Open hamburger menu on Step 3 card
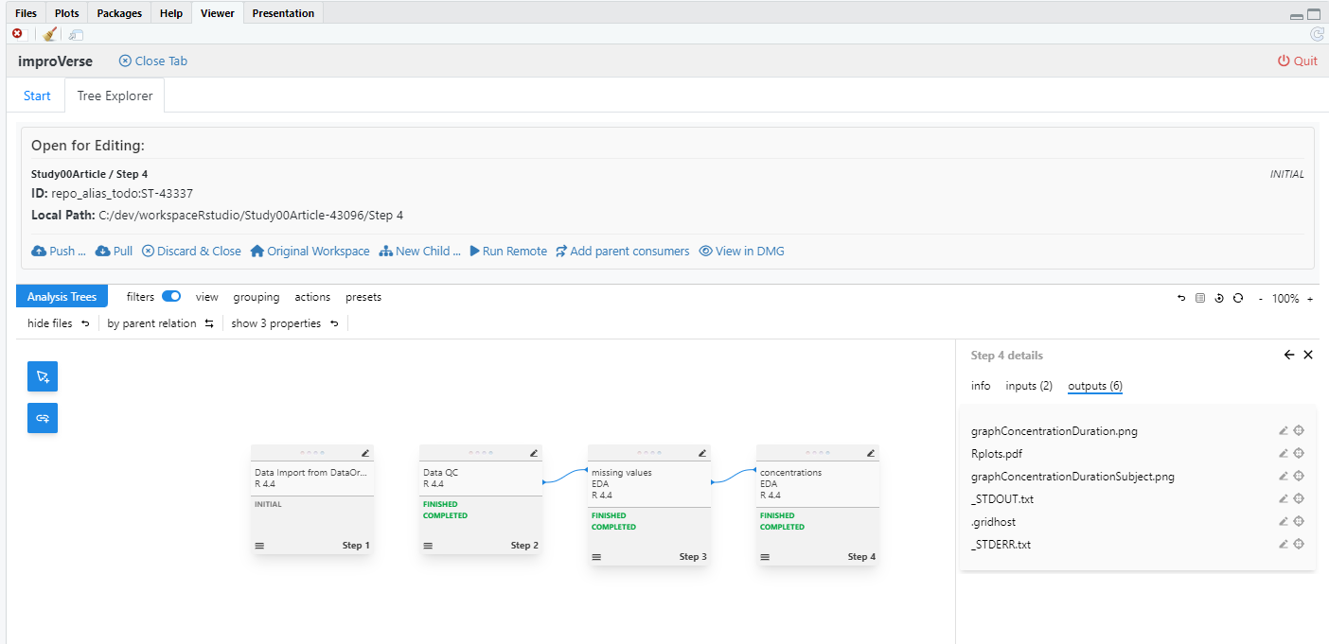1329x644 pixels. click(x=596, y=557)
